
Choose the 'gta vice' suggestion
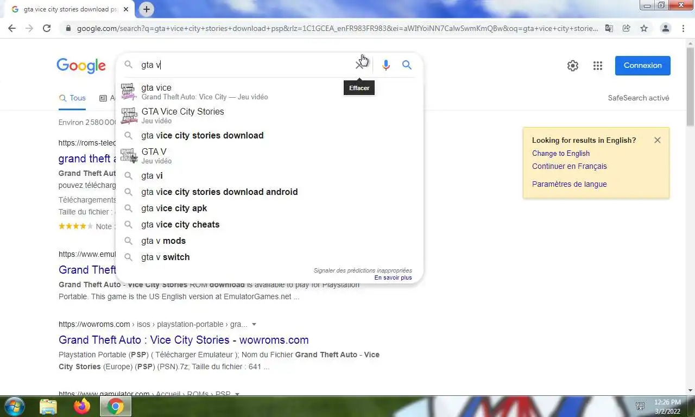click(x=269, y=92)
